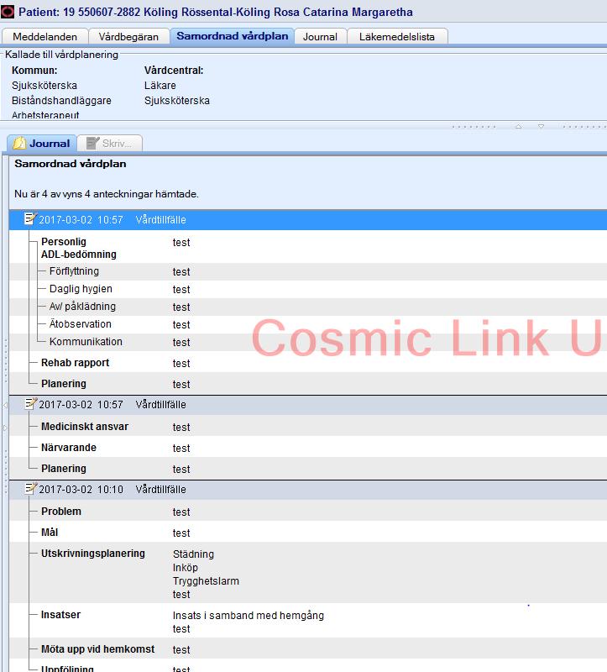Select the Närvarande row
607x672 pixels.
[x=308, y=448]
